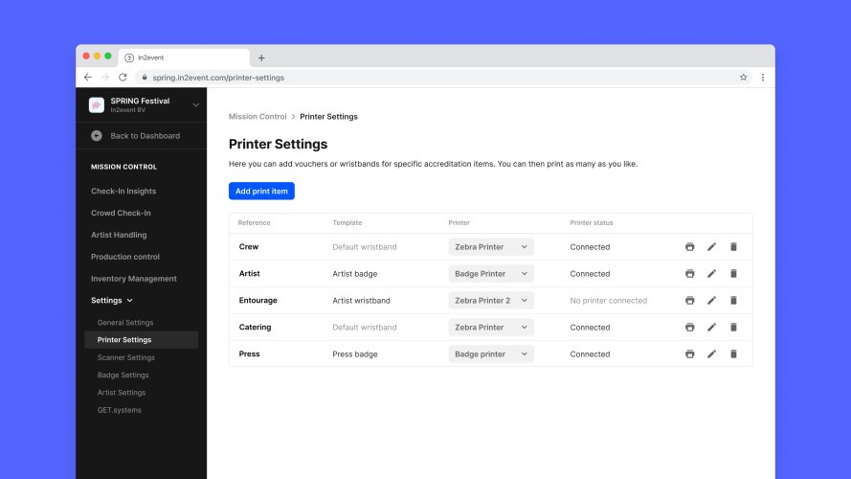
Task: Open Check-In Insights
Action: tap(123, 192)
